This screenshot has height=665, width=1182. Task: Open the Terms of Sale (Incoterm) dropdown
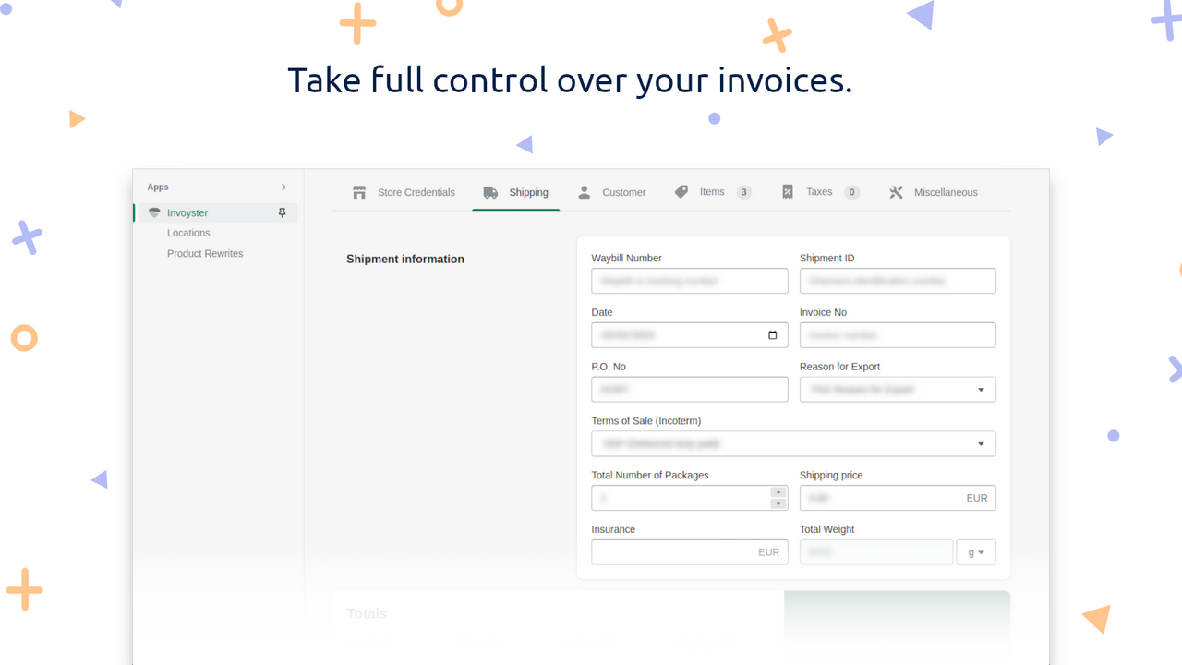pyautogui.click(x=793, y=443)
